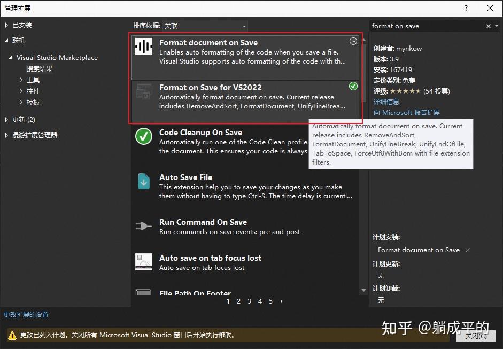Click the installs count 167419
The image size is (503, 349).
coord(401,69)
